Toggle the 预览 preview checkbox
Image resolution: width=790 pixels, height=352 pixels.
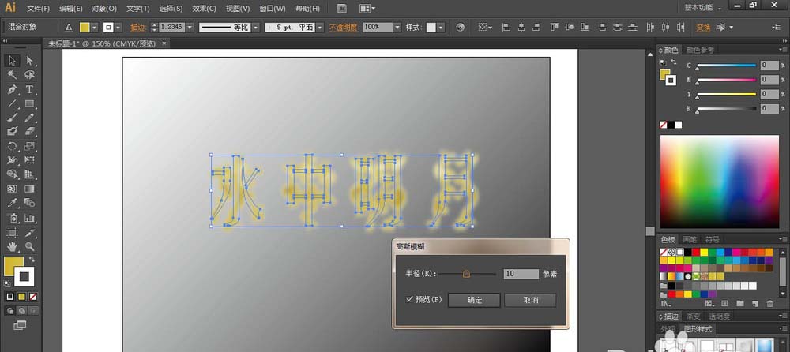pos(409,300)
